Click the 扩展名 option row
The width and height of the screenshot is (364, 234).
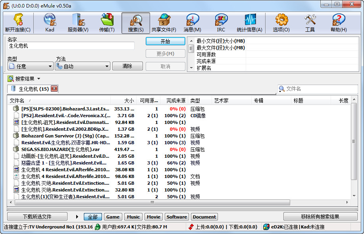277,68
